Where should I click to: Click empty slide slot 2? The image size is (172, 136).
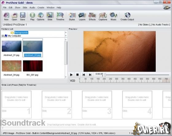pos(57,104)
